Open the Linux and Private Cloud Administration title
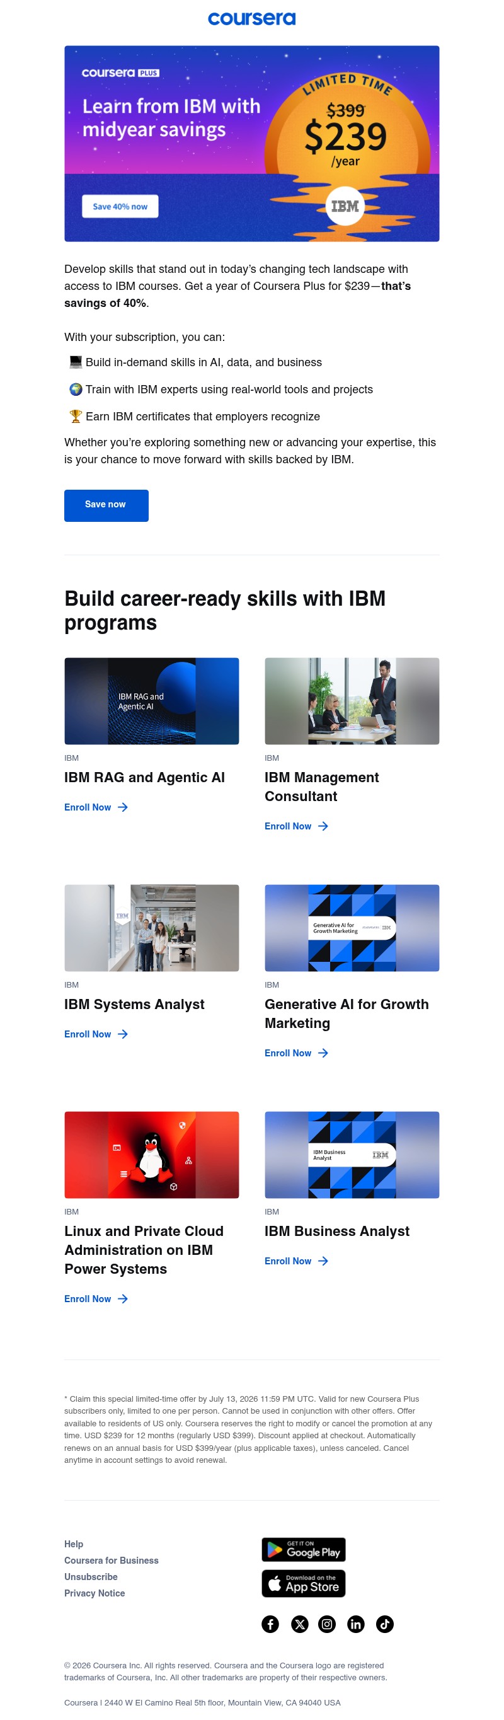This screenshot has width=504, height=1720. [144, 1250]
